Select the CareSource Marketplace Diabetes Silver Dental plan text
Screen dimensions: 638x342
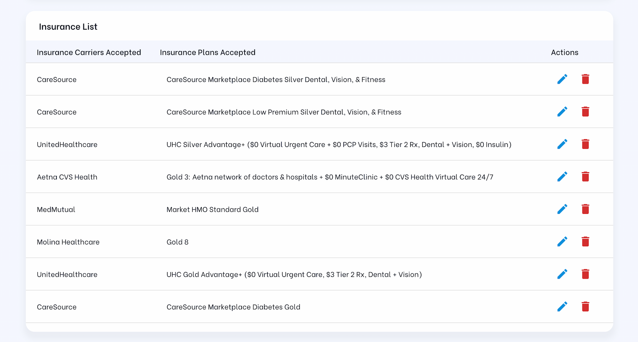(276, 80)
